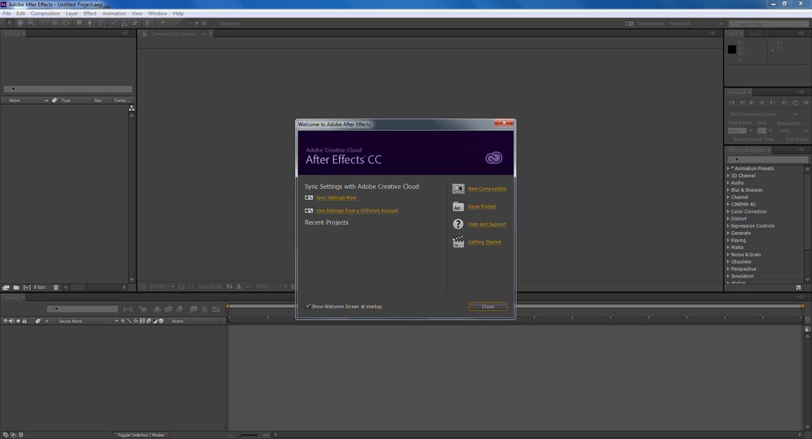Image resolution: width=812 pixels, height=439 pixels.
Task: Click the Interpret Footage icon in Project panel
Action: tap(6, 288)
